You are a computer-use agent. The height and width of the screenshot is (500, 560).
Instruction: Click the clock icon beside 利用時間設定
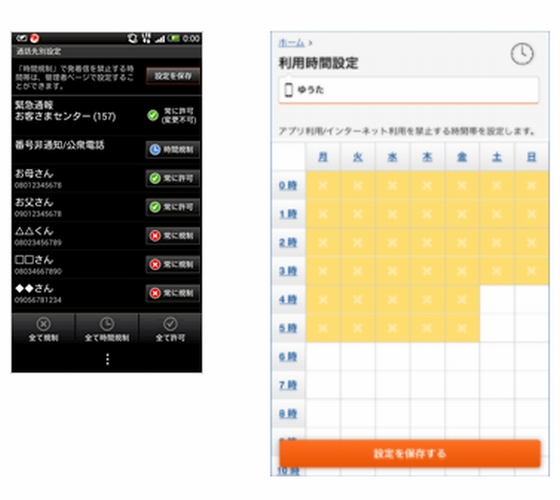[522, 55]
